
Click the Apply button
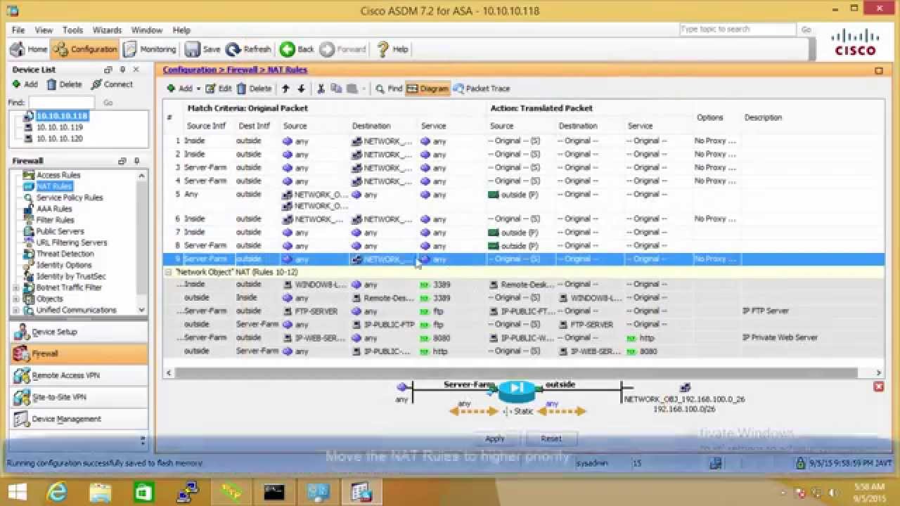(495, 439)
